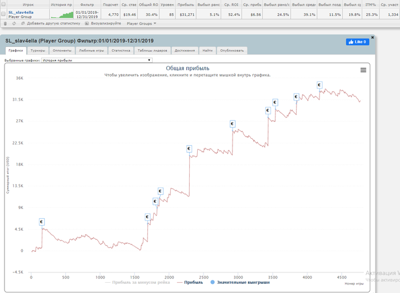This screenshot has height=293, width=400.
Task: Click the Facebook Like button
Action: [x=357, y=42]
